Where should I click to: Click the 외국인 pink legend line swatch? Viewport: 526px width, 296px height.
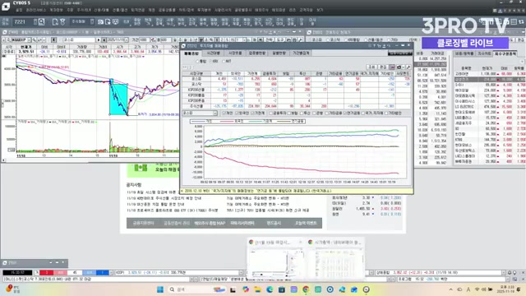pos(227,121)
